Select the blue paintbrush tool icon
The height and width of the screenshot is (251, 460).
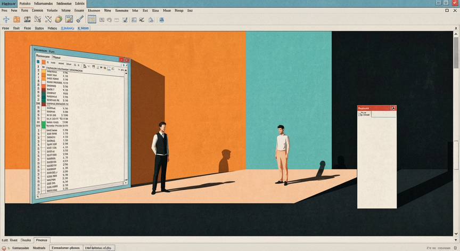click(80, 19)
